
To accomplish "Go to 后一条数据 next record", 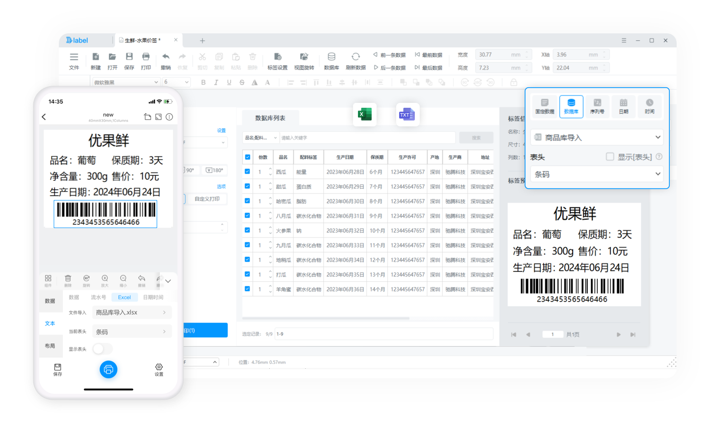I will pos(389,68).
